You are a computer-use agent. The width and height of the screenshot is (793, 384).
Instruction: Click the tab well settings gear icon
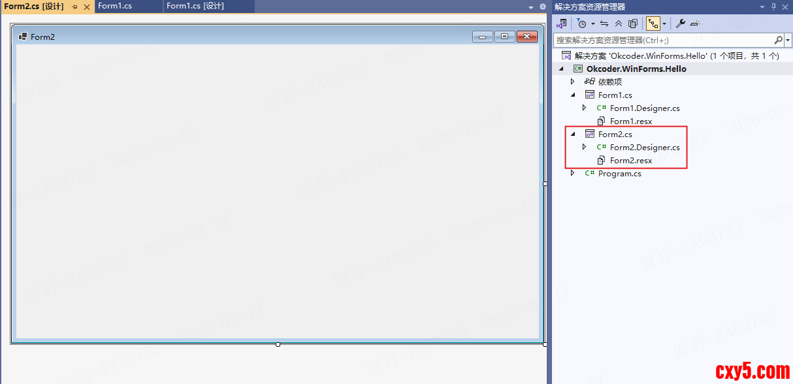(x=542, y=7)
